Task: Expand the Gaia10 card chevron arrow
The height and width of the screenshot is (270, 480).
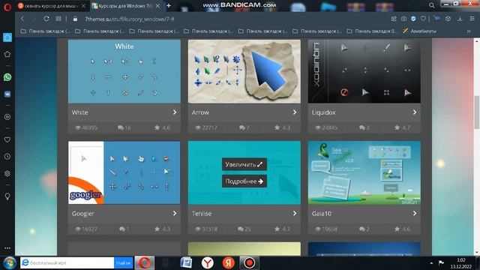Action: pos(415,213)
